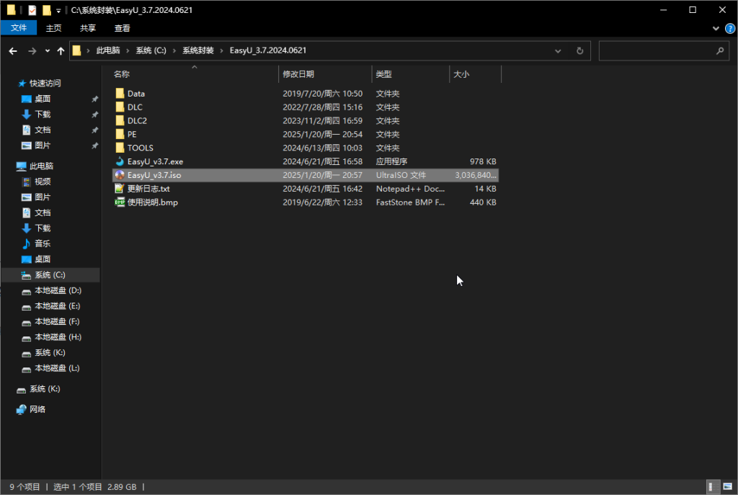The image size is (738, 495).
Task: Open the address bar history dropdown
Action: tap(558, 51)
